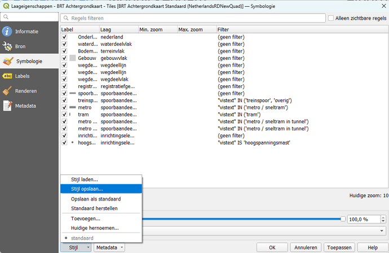
Task: Confirm with the OK button
Action: [272, 247]
